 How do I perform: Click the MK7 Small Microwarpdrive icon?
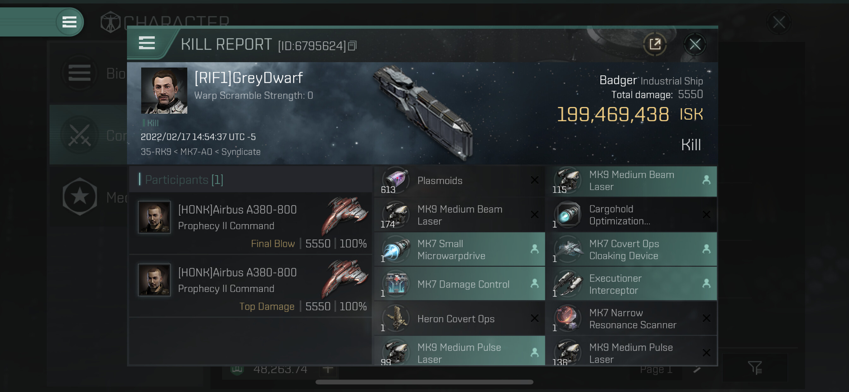396,249
